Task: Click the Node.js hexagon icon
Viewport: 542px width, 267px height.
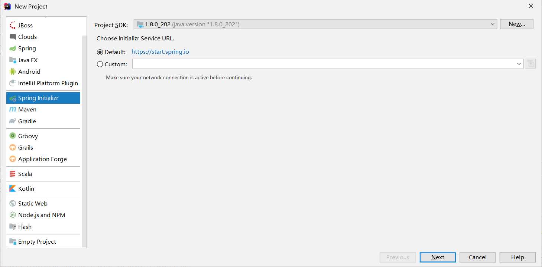Action: point(13,215)
